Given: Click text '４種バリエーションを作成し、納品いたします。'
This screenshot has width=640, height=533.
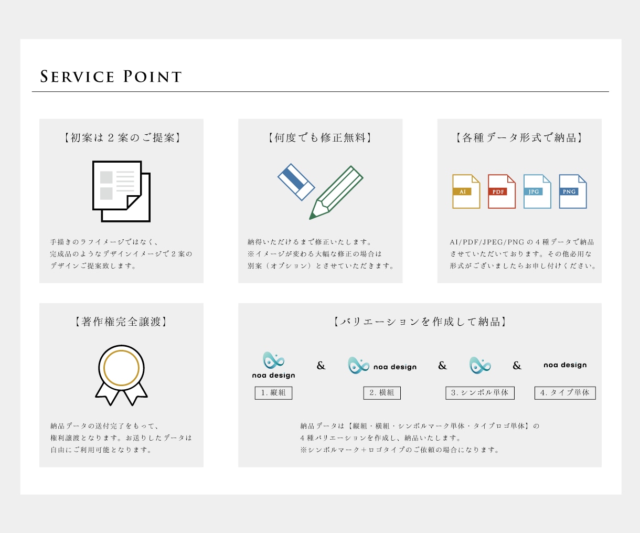Looking at the screenshot, I should coord(381,438).
